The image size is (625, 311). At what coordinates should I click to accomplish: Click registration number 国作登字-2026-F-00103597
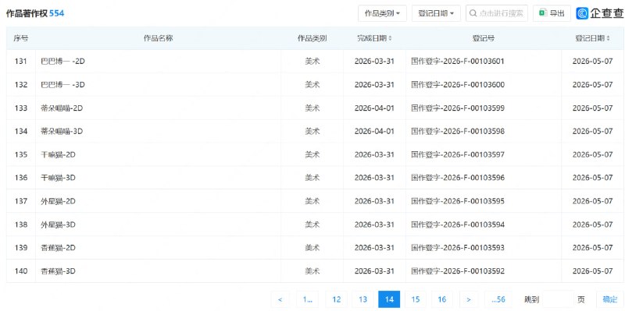(x=458, y=154)
